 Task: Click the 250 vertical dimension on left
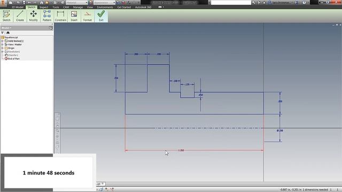116,78
